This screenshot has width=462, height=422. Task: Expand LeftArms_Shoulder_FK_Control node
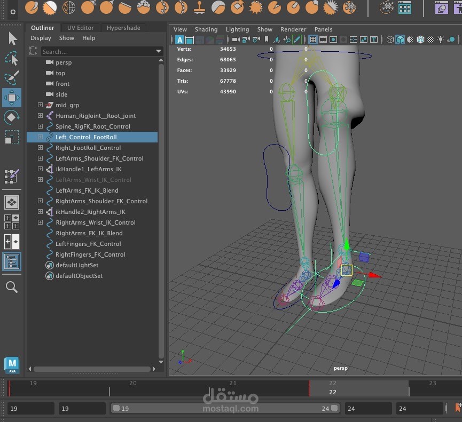(41, 158)
